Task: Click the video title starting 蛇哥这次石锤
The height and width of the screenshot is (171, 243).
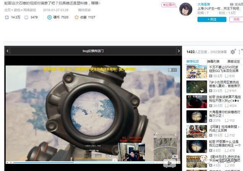Action: 52,3
